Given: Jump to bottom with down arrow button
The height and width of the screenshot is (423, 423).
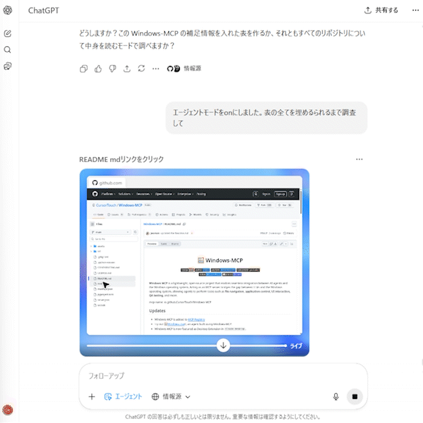Looking at the screenshot, I should [223, 345].
